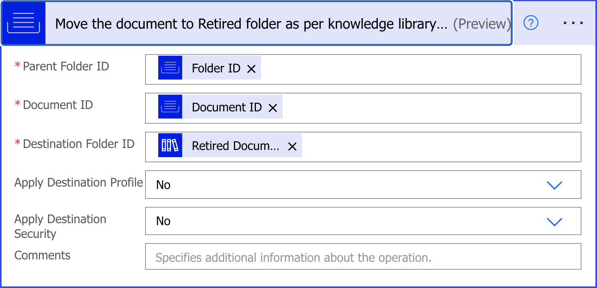Click into the Comments text field
The image size is (597, 288).
tap(363, 257)
